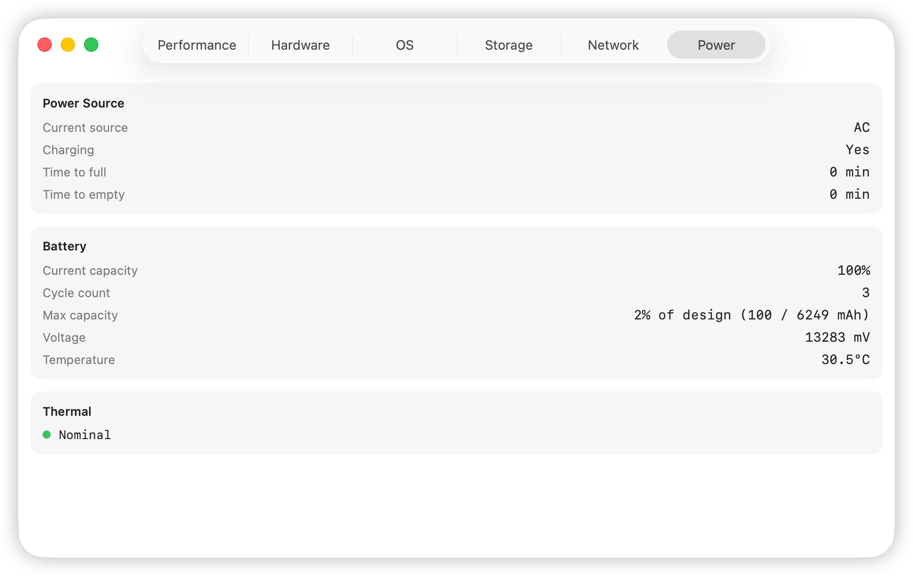Switch to the Performance tab
Screen dimensions: 913x576
pos(197,45)
